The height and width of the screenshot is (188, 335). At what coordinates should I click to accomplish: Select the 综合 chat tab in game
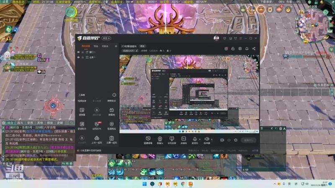pos(10,123)
